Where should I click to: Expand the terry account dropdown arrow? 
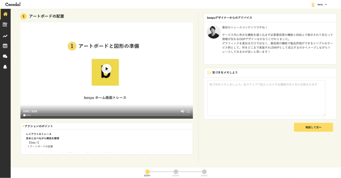(x=326, y=5)
